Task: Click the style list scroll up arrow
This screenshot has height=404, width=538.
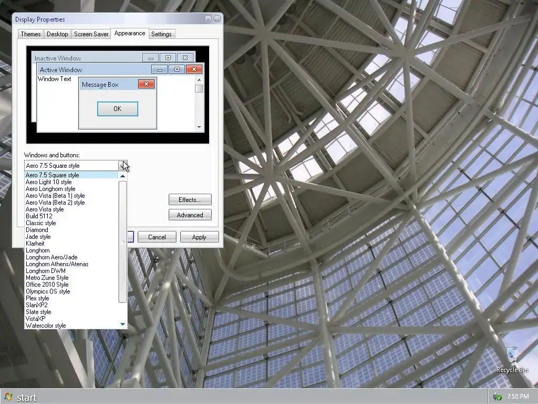Action: [122, 176]
